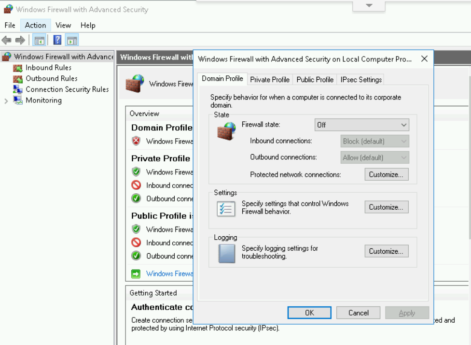Click the Connection Security Rules icon
This screenshot has height=345, width=471.
pyautogui.click(x=18, y=90)
